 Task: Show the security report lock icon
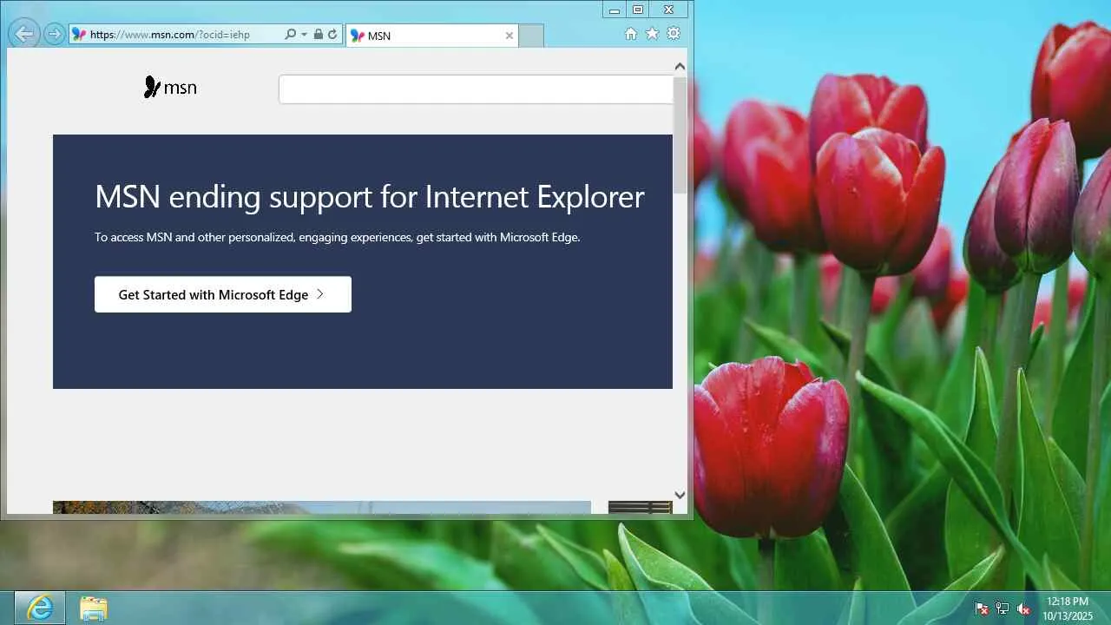coord(319,35)
